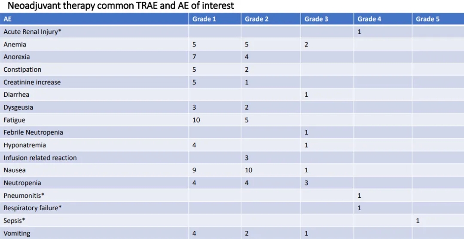
Task: Click the Grade 1 value for Fatigue
Action: coord(196,120)
